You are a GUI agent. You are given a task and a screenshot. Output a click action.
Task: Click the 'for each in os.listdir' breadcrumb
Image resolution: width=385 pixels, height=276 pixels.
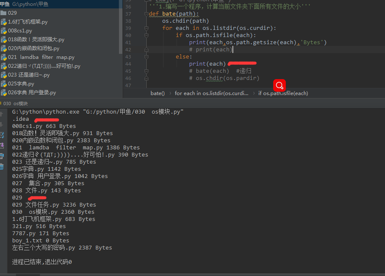[211, 93]
